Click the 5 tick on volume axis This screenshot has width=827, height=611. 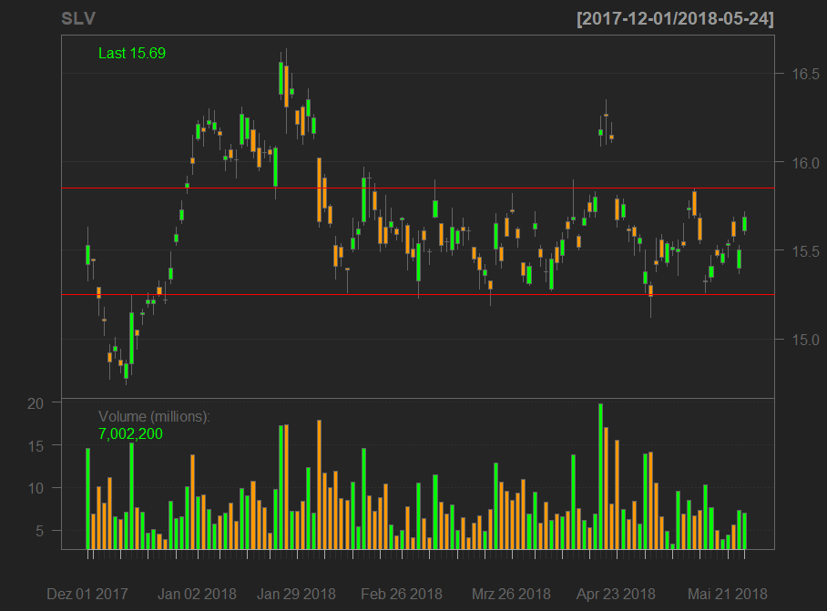pyautogui.click(x=40, y=531)
